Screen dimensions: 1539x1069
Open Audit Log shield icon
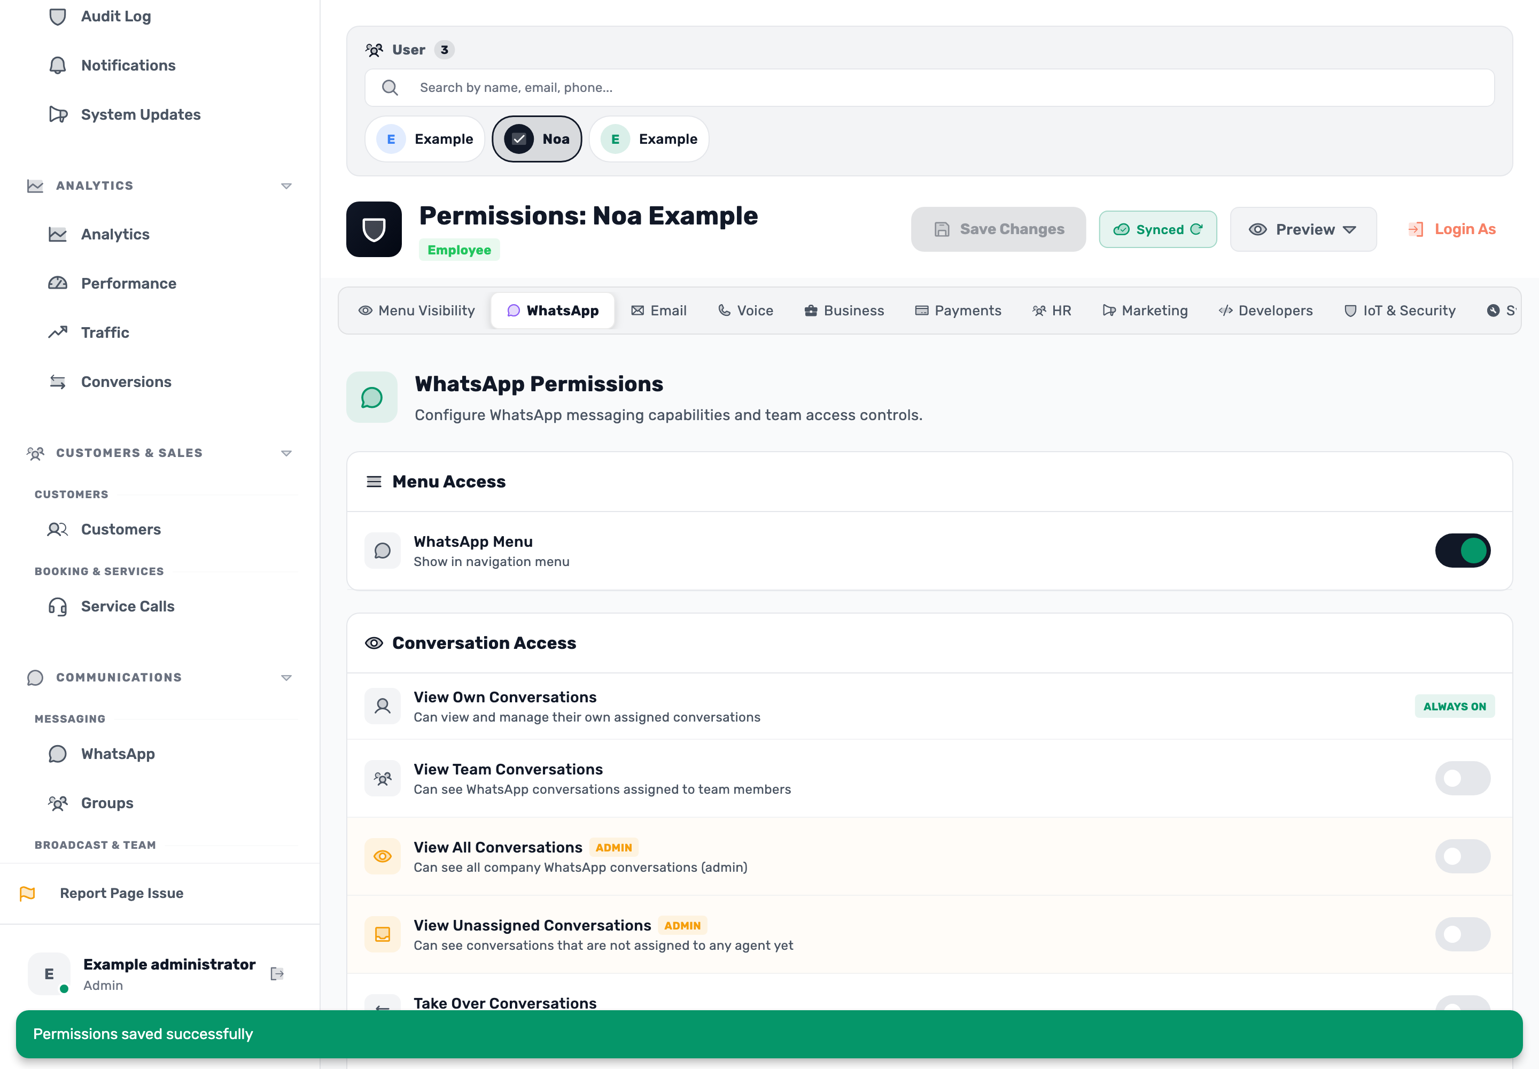[58, 16]
